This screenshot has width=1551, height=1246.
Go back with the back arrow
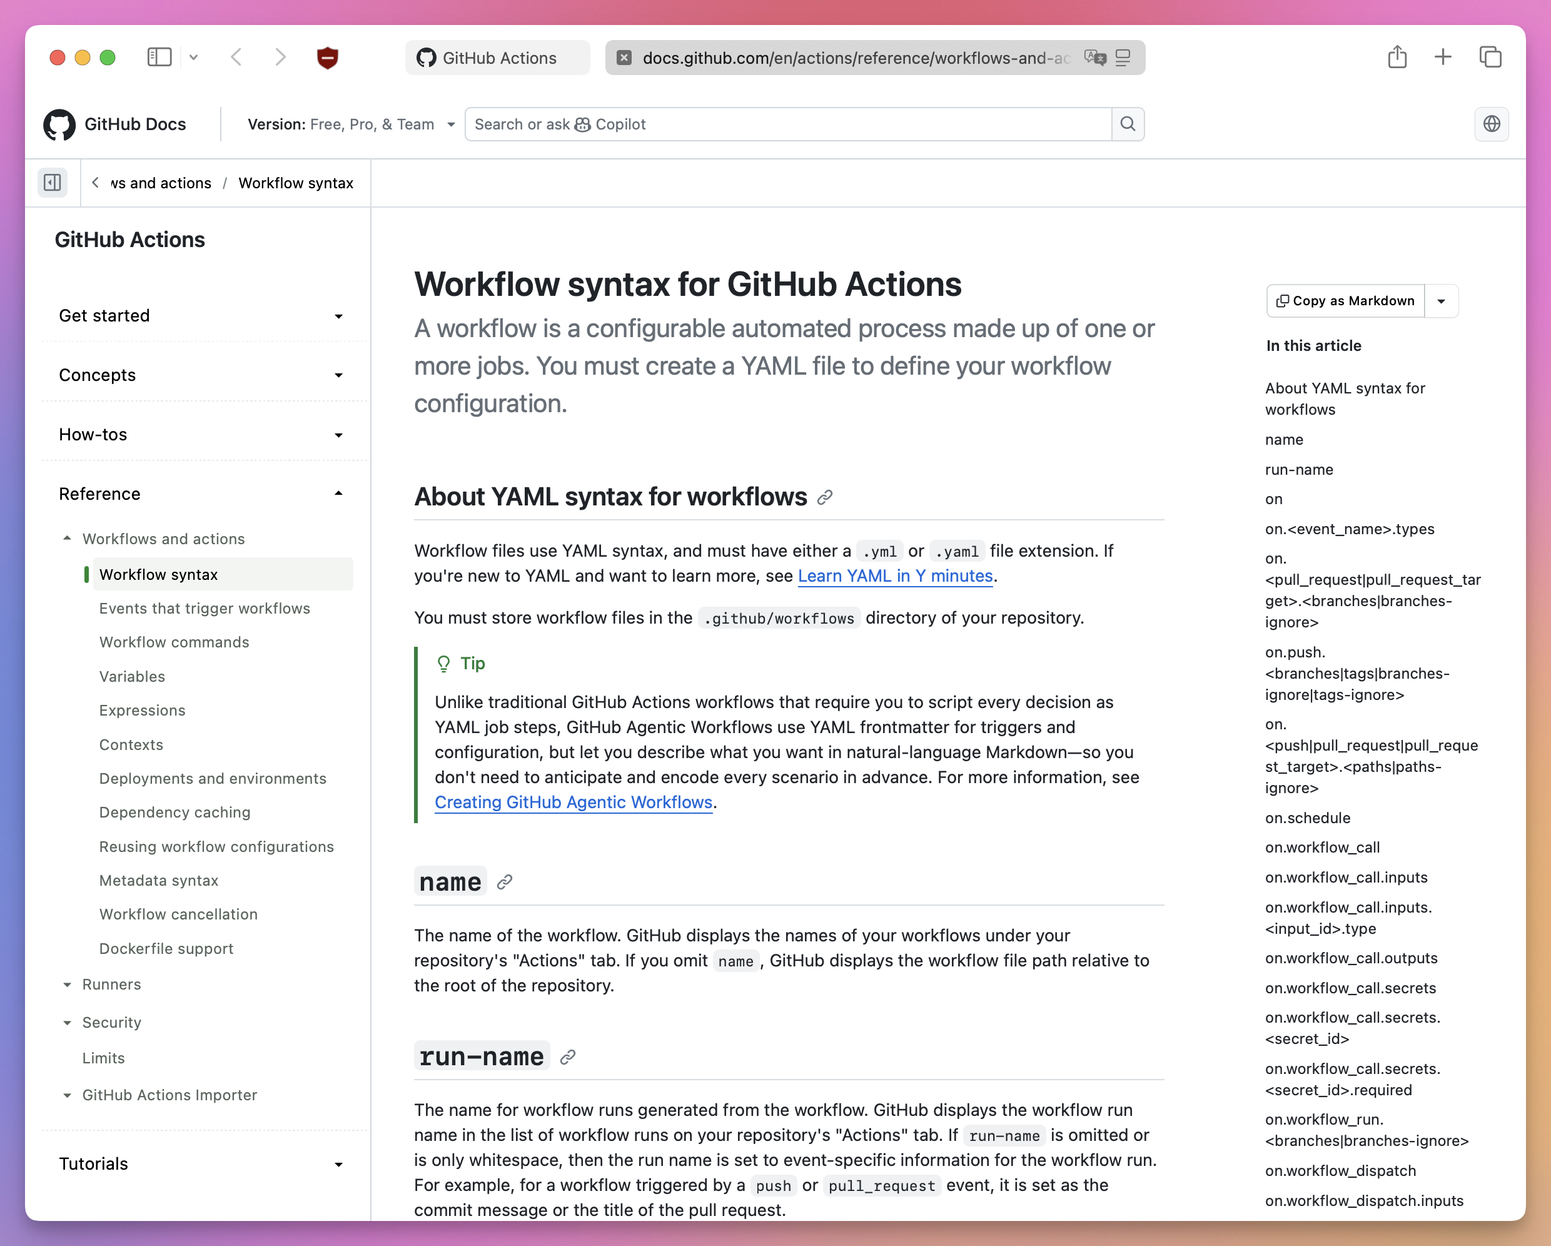236,57
